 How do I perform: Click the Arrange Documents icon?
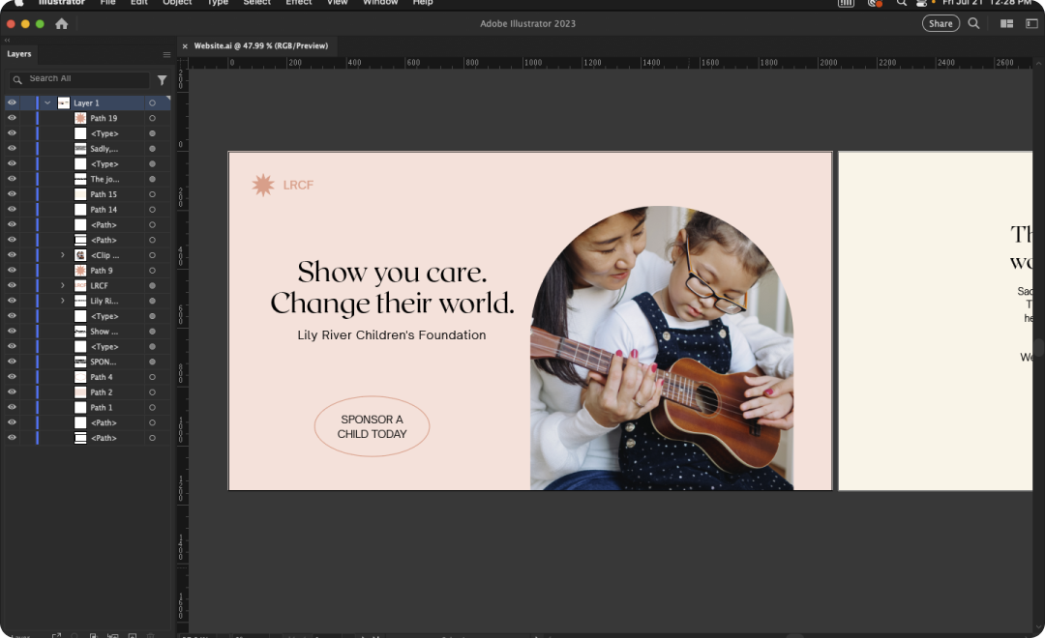[1006, 23]
